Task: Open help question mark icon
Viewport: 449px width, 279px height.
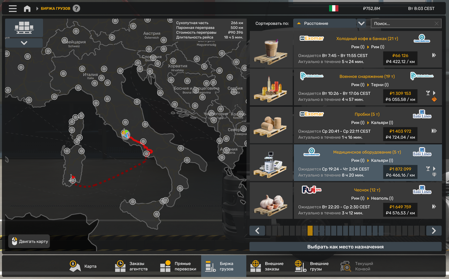Action: pyautogui.click(x=76, y=8)
